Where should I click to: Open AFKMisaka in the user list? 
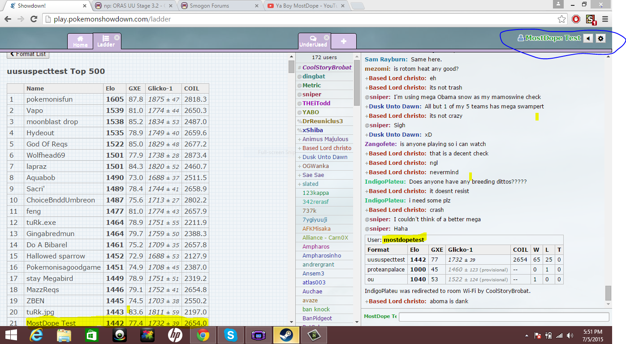316,229
